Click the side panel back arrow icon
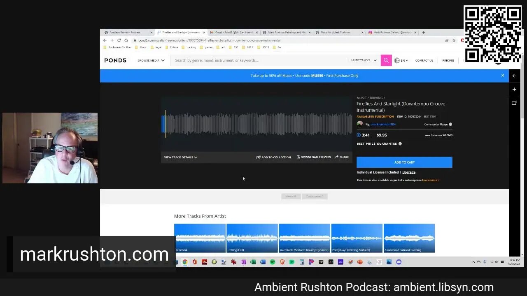 click(514, 76)
